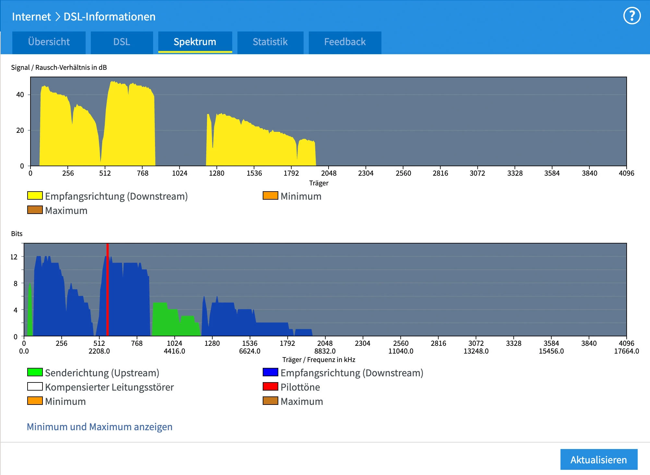The image size is (650, 475).
Task: Click the Aktualisieren button
Action: click(x=598, y=459)
